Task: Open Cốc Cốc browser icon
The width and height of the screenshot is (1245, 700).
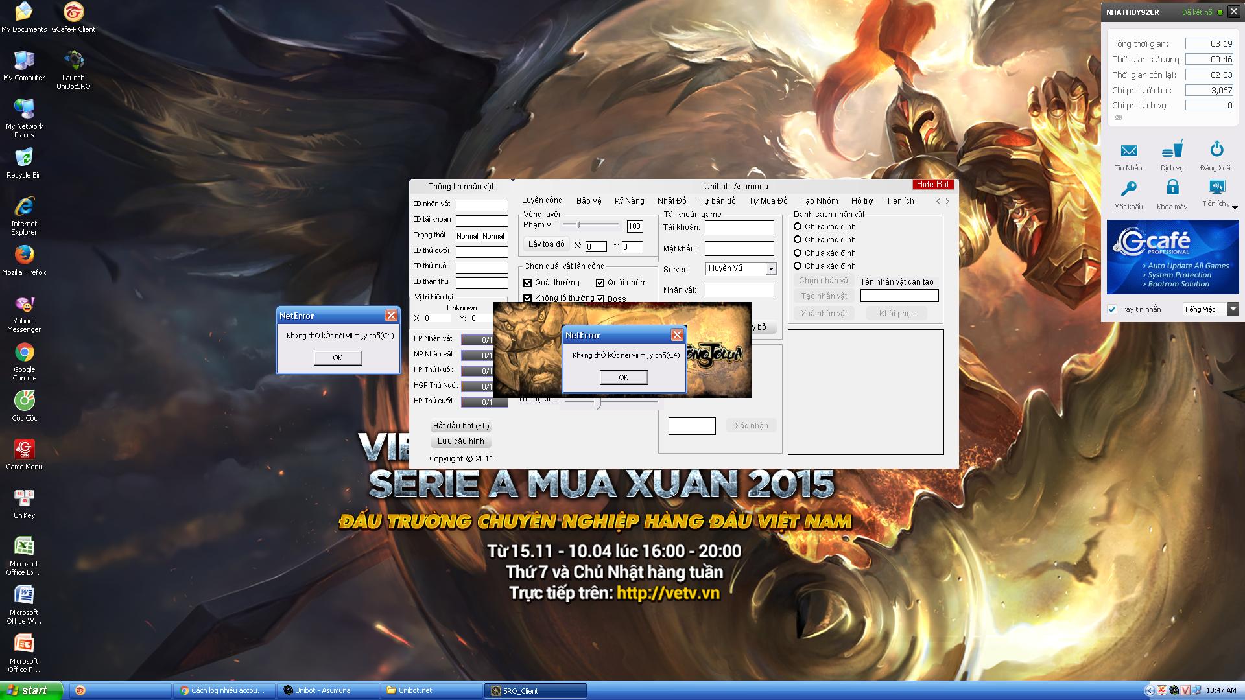Action: [x=24, y=406]
